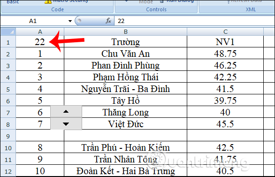Click cell A1 containing 22
Screen dimensions: 275x177
coord(40,42)
